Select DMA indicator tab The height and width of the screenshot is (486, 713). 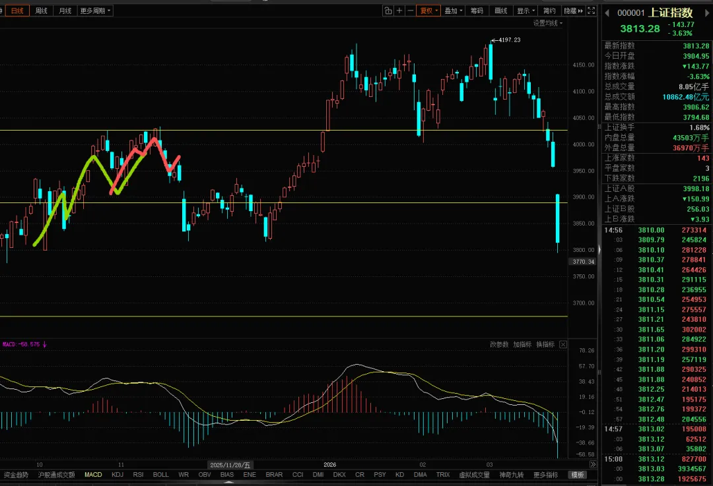[x=420, y=475]
